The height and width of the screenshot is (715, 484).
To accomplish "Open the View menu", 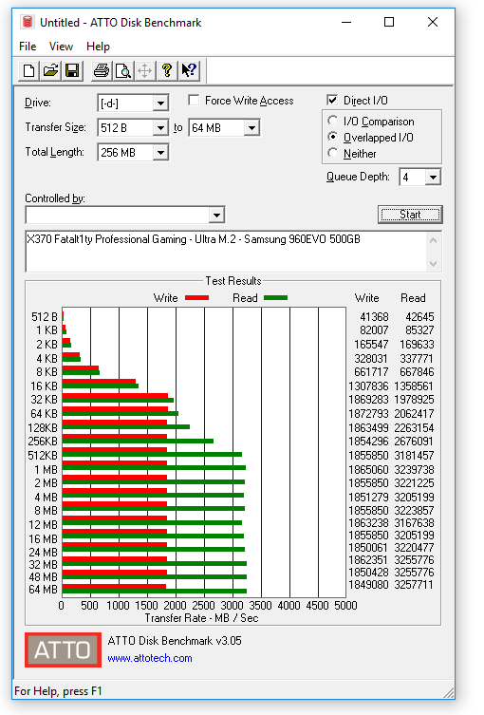I will [x=61, y=47].
